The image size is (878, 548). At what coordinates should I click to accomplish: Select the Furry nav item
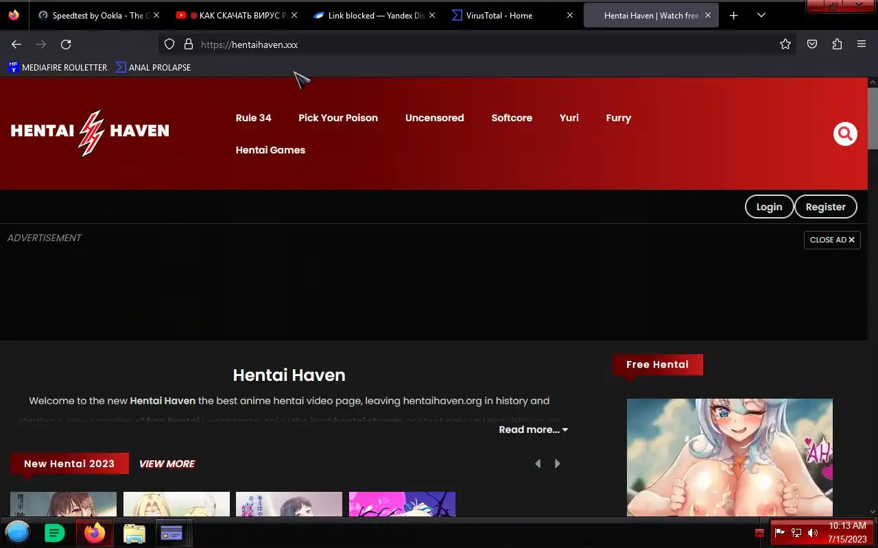pos(618,118)
